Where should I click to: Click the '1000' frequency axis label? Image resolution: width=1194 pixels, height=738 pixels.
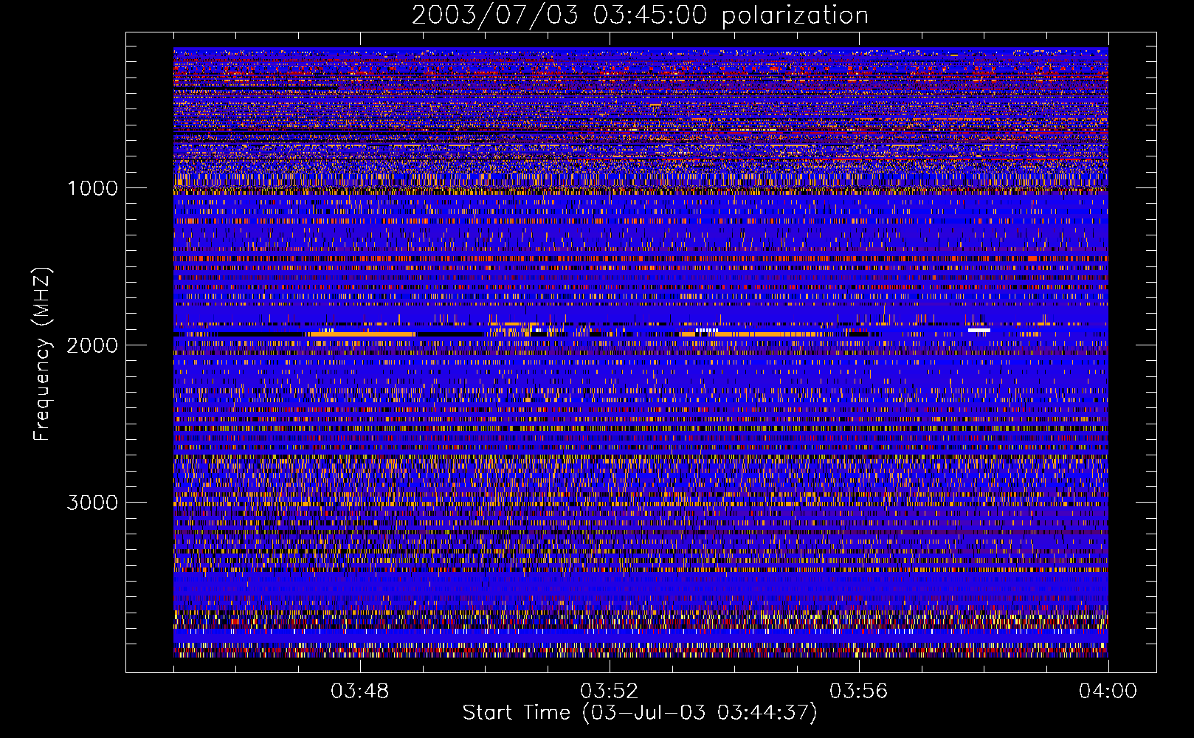coord(92,188)
